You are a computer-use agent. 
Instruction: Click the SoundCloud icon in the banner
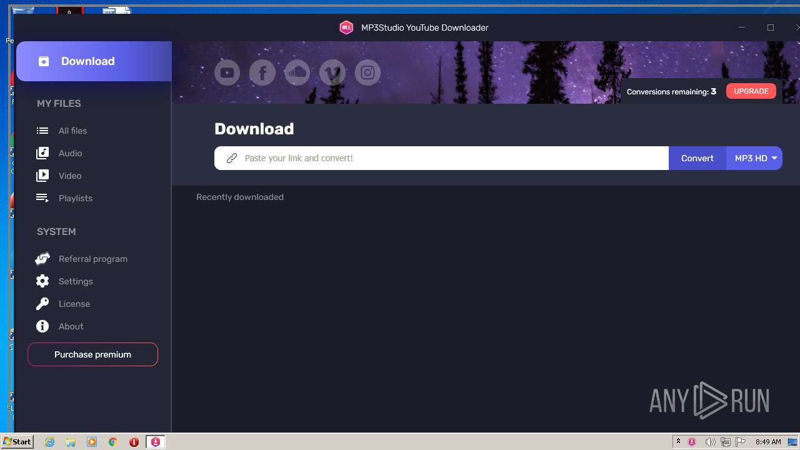297,73
